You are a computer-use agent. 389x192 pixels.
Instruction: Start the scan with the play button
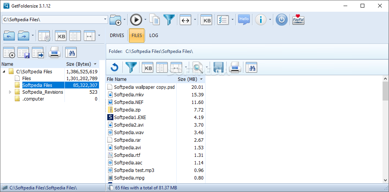136,20
